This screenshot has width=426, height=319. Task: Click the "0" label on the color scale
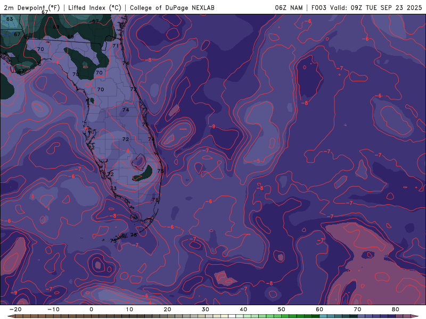click(x=91, y=309)
